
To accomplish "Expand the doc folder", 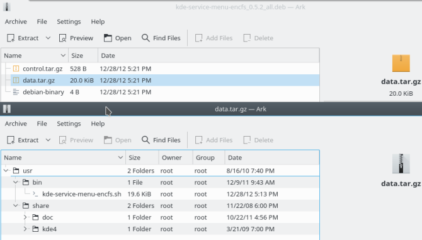I will click(25, 217).
